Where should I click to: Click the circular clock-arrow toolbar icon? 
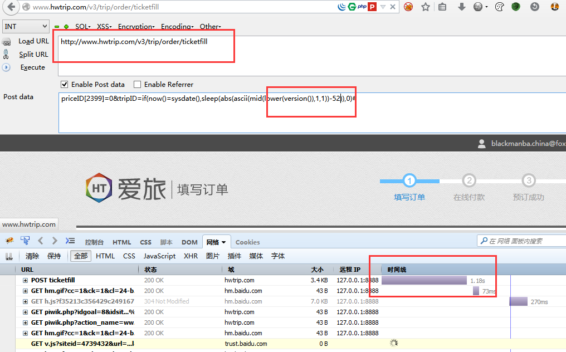pyautogui.click(x=535, y=7)
